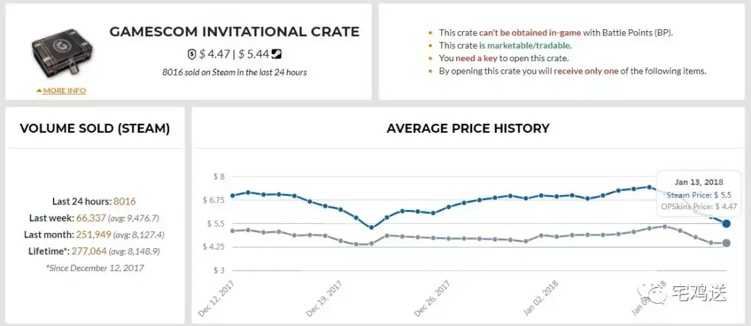The height and width of the screenshot is (326, 751).
Task: Click the Gamescom Invitational Crate title
Action: tap(234, 32)
